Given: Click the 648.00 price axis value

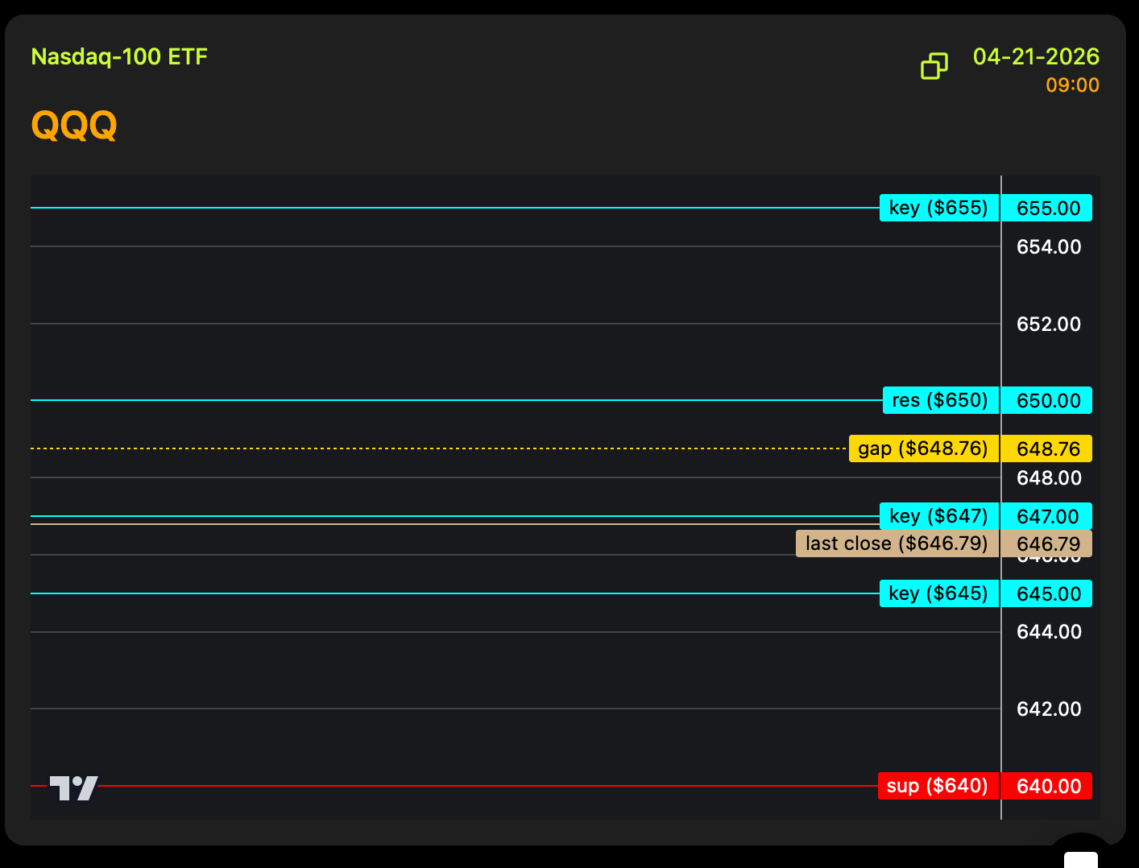Looking at the screenshot, I should point(1049,478).
